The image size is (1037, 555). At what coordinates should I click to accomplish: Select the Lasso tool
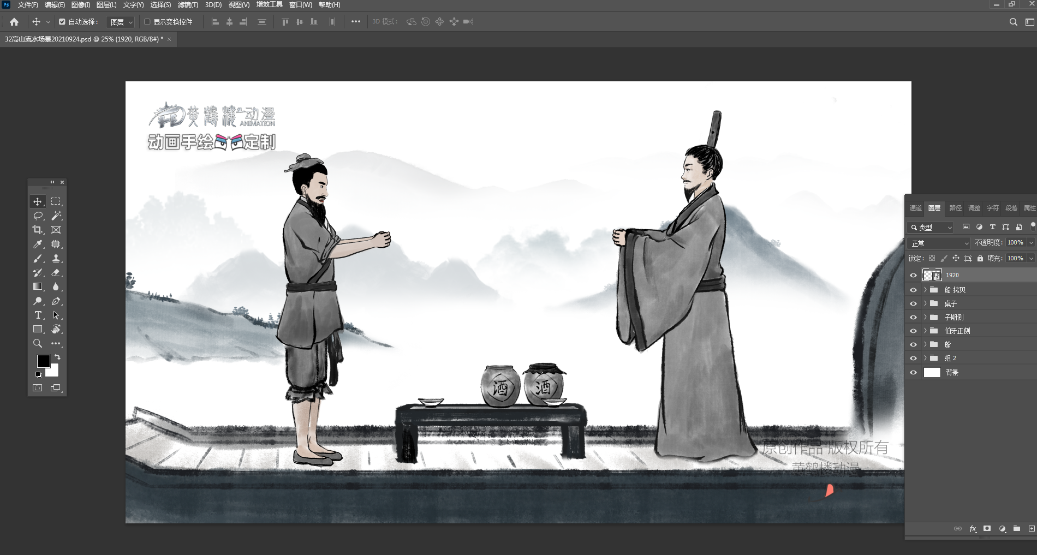coord(37,216)
